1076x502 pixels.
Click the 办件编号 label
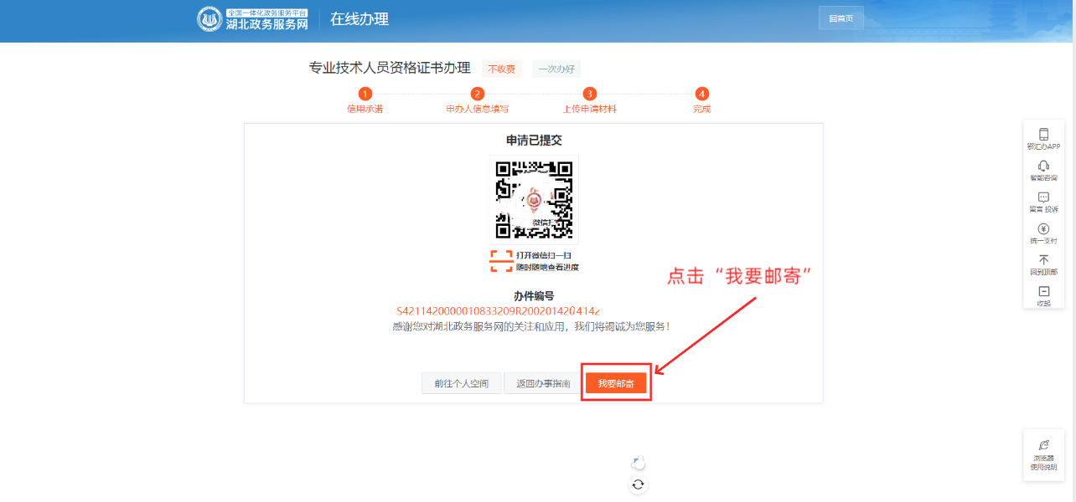click(534, 296)
